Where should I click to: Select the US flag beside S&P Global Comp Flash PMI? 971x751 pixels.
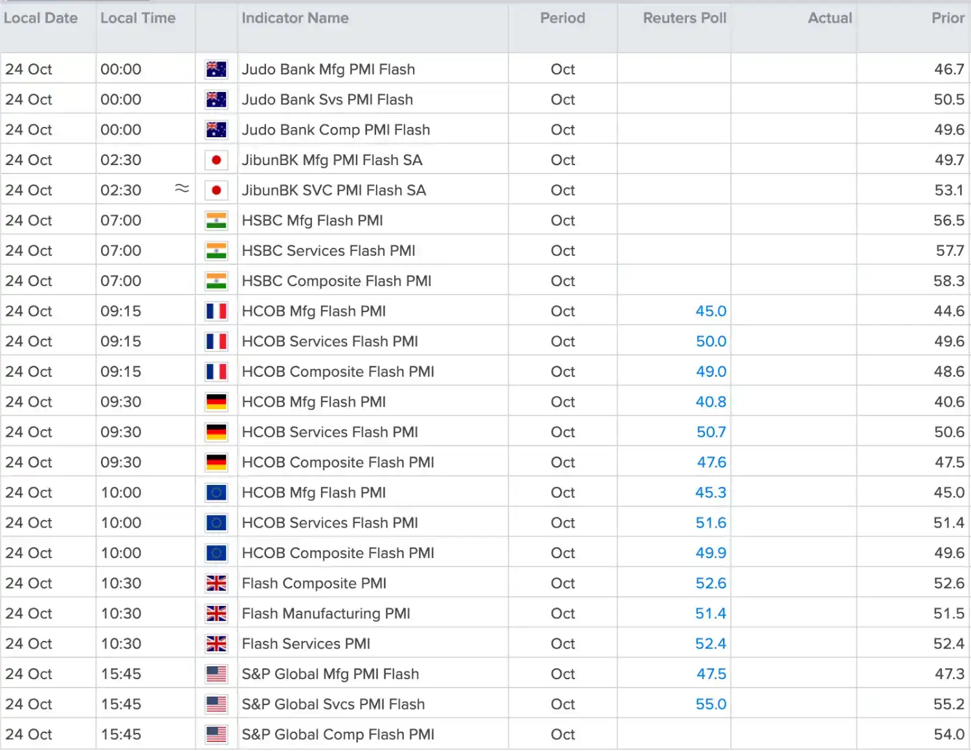(216, 734)
